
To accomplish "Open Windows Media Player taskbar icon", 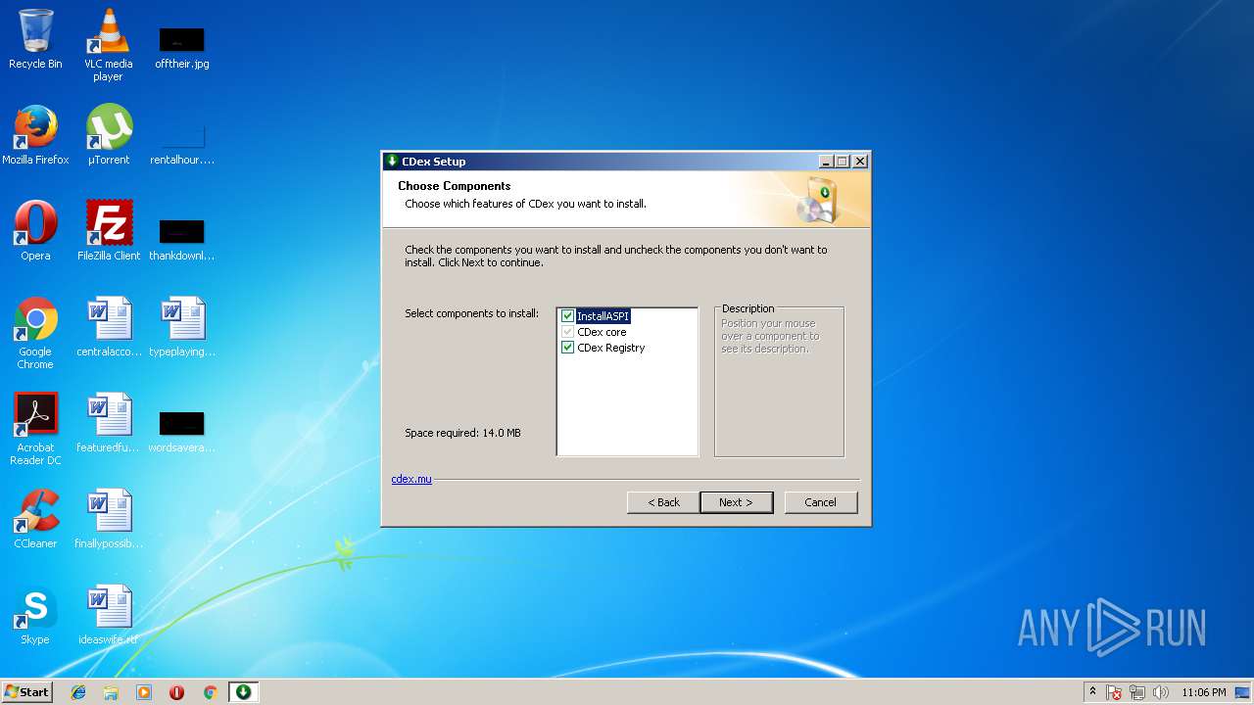I will click(x=144, y=692).
